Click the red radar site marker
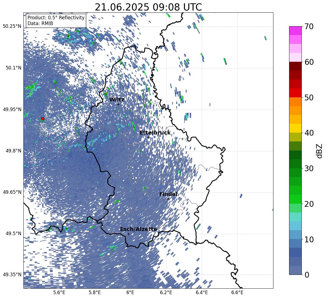This screenshot has height=298, width=326. pyautogui.click(x=43, y=119)
